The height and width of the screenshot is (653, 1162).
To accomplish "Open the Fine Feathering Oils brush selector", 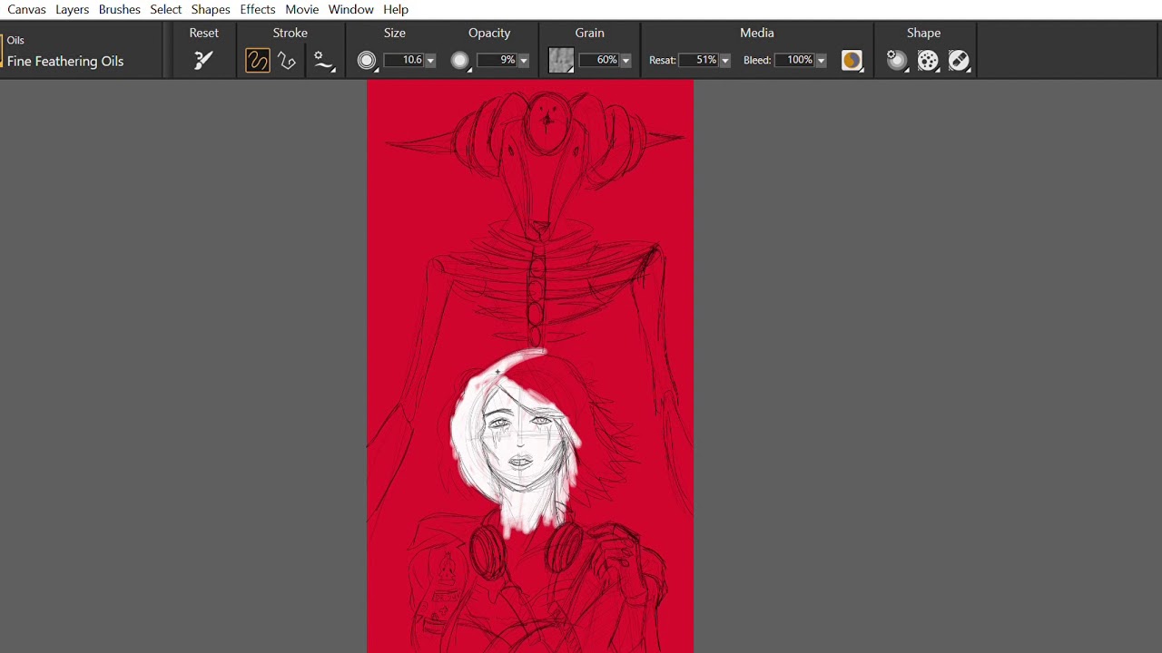I will click(x=65, y=62).
